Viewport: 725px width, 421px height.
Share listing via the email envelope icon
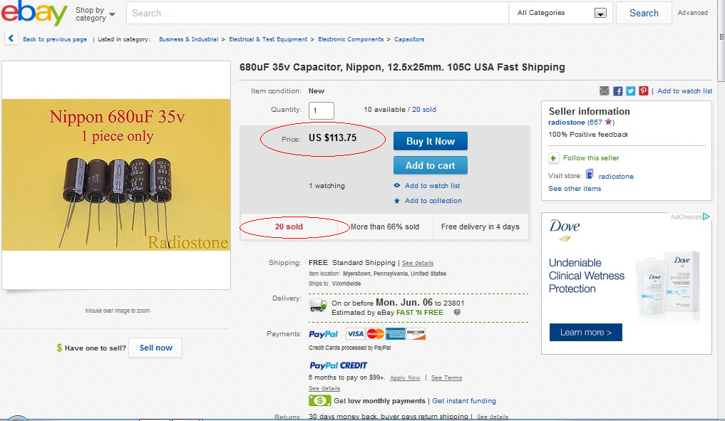click(x=605, y=91)
